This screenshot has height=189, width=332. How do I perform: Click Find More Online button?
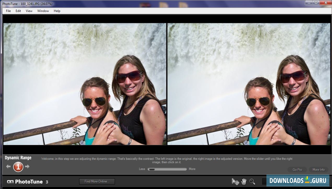(x=97, y=181)
